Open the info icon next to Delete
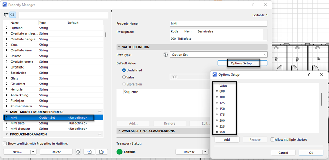This screenshot has width=329, height=160. (x=78, y=152)
